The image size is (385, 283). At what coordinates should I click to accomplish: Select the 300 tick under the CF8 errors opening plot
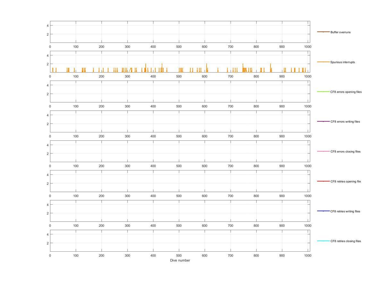pyautogui.click(x=127, y=106)
